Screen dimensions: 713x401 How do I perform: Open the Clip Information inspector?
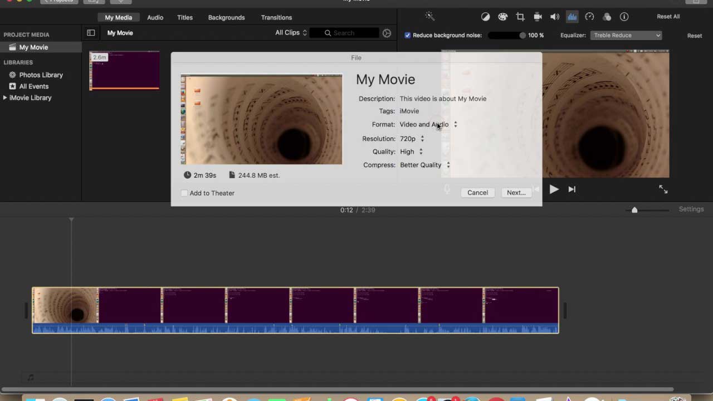click(x=624, y=16)
